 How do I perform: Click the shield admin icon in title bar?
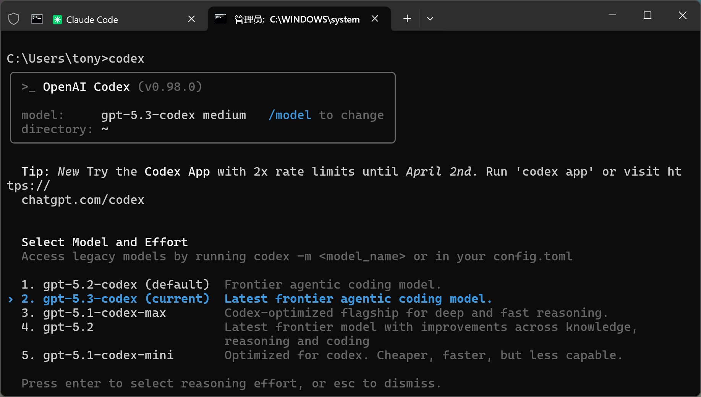(14, 19)
